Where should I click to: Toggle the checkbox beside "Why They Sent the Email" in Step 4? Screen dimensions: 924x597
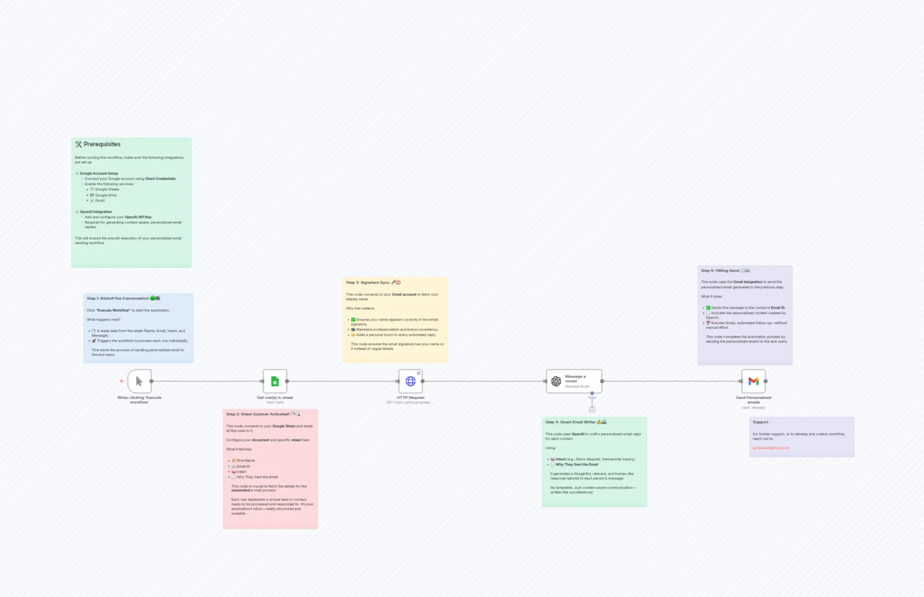coord(552,464)
